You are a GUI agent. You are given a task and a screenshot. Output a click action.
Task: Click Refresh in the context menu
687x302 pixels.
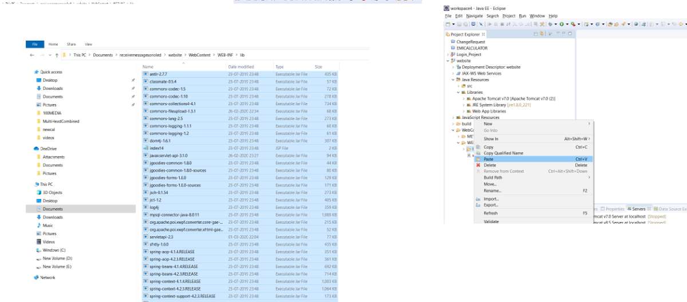(533, 213)
